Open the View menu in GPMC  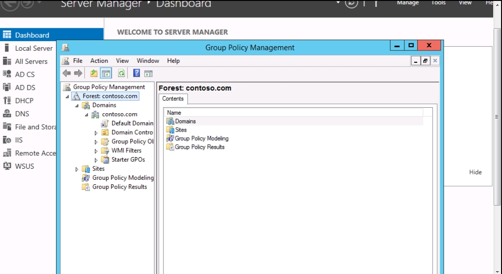pyautogui.click(x=122, y=61)
